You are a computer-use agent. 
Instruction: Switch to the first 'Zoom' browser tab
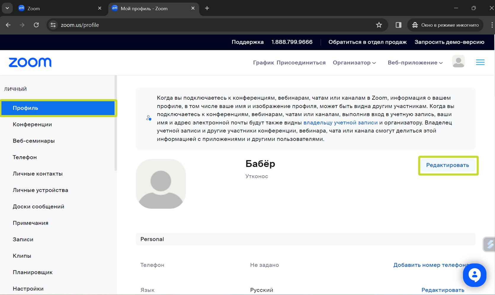59,8
